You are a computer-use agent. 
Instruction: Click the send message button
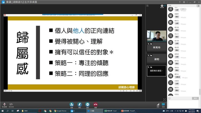click(195, 98)
